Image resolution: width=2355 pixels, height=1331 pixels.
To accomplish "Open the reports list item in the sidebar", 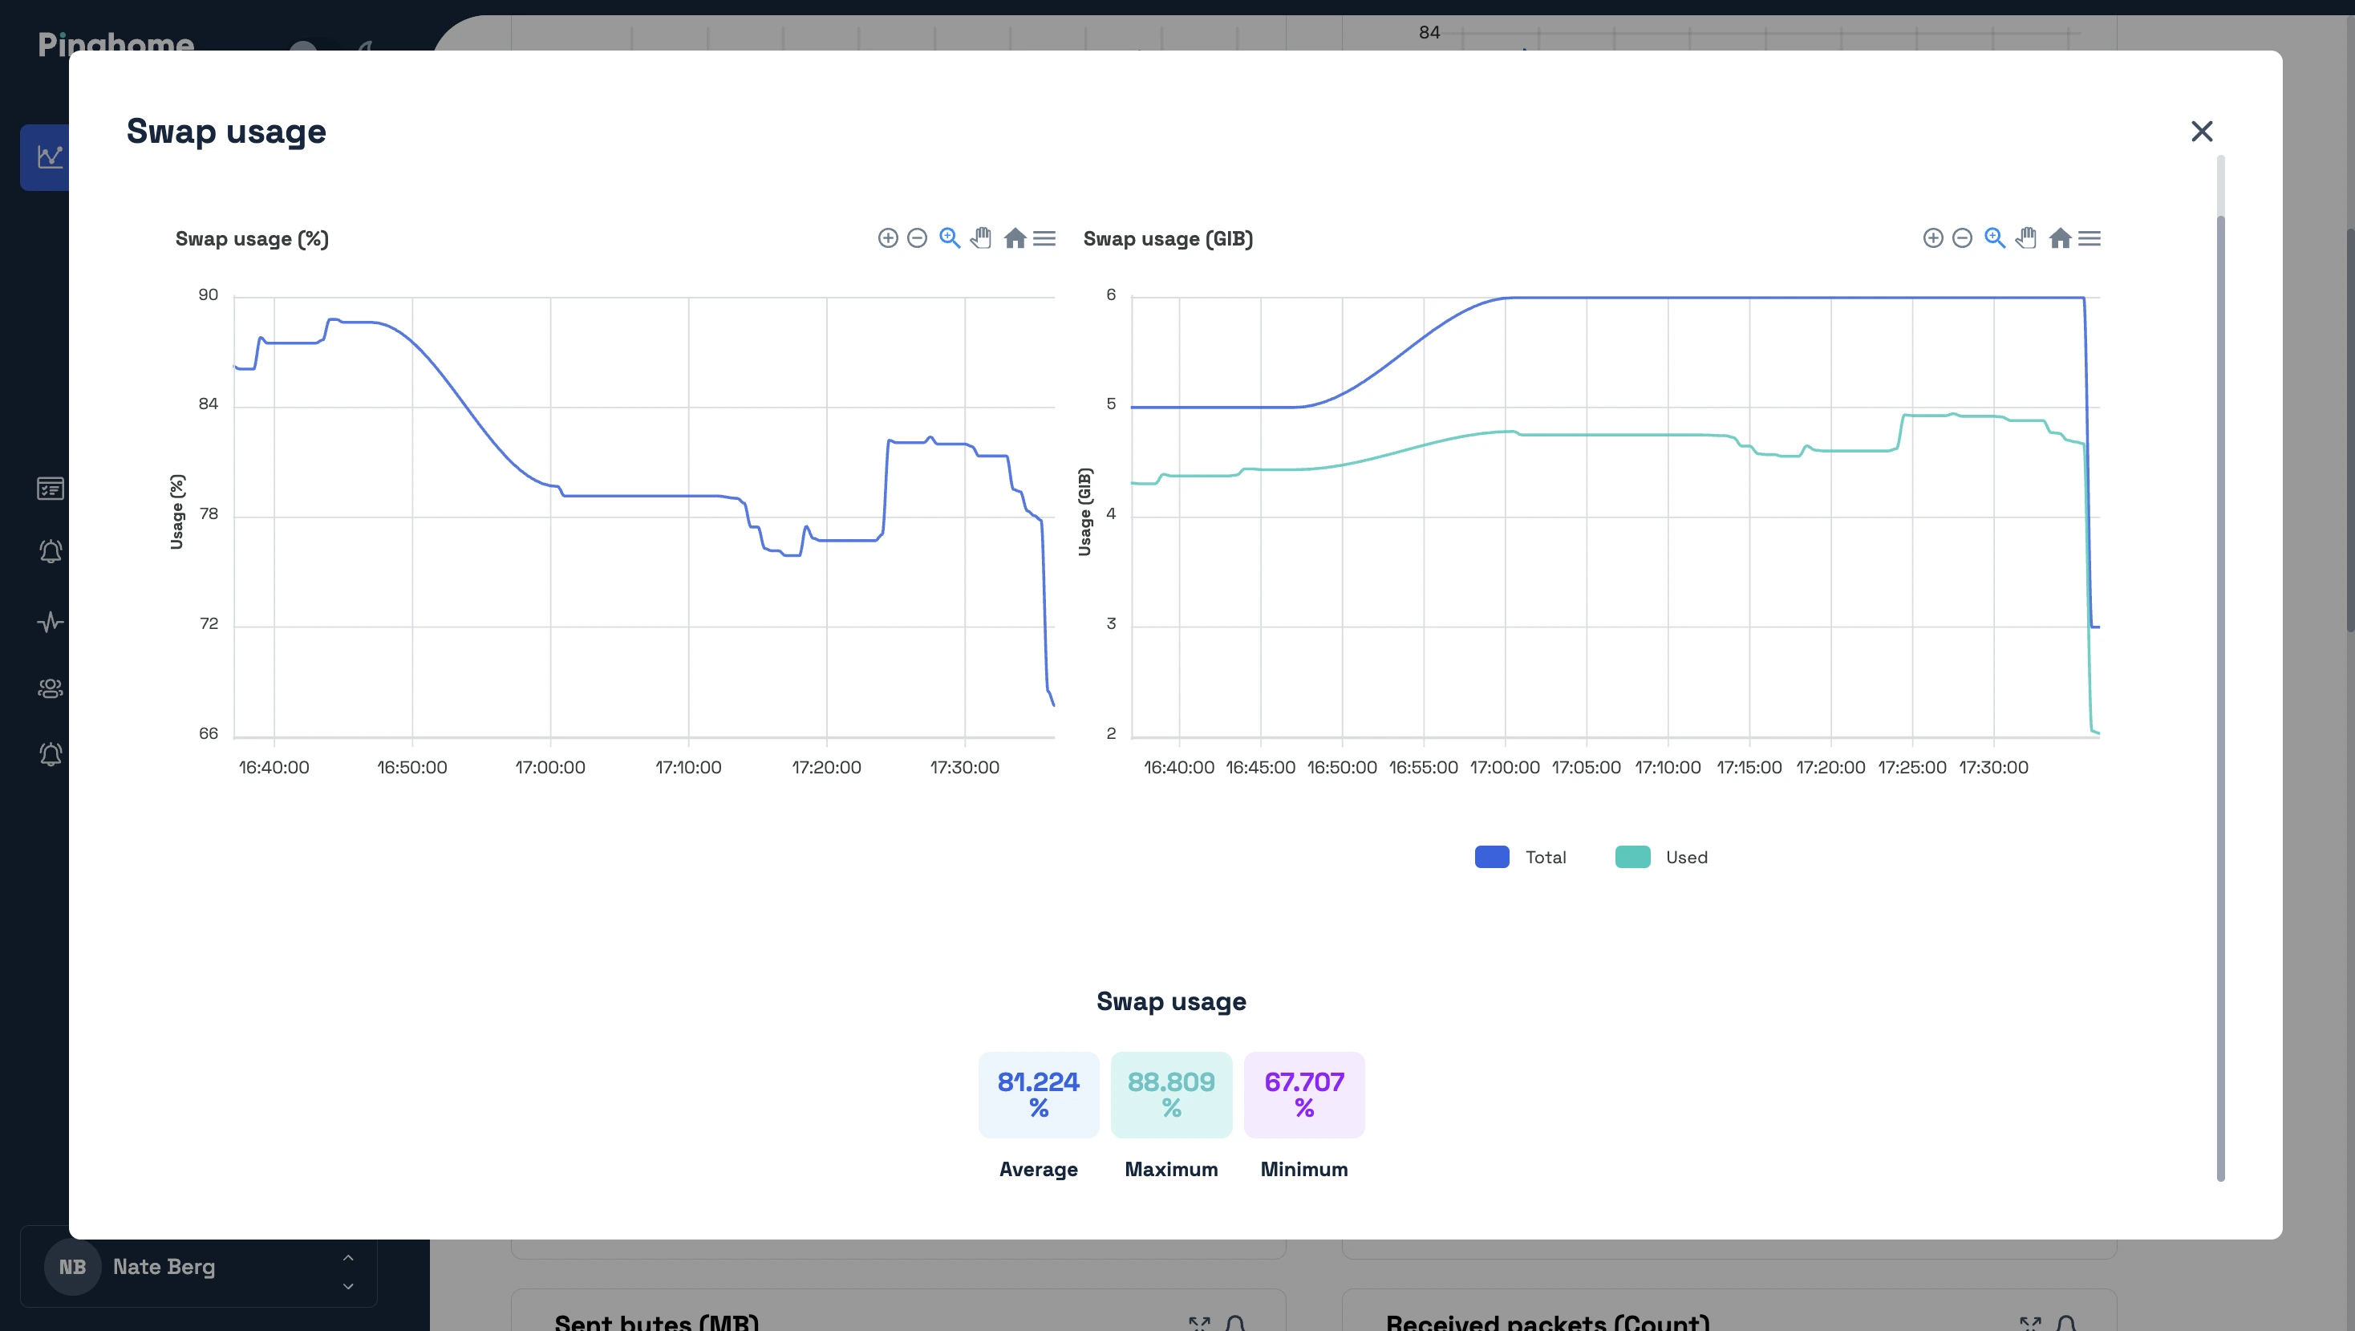I will 51,488.
